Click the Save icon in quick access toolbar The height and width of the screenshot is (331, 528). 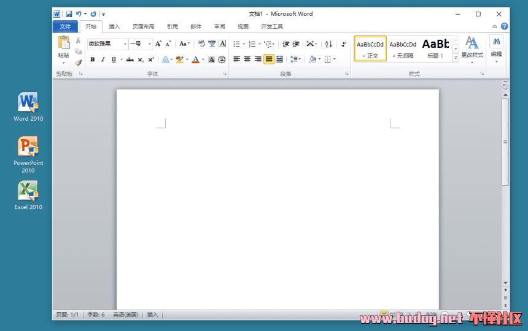(x=69, y=14)
